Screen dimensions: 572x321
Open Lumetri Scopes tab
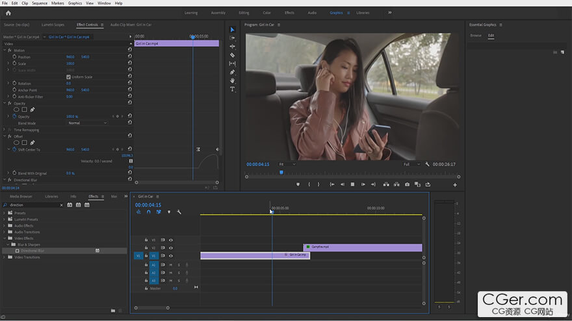(x=53, y=25)
